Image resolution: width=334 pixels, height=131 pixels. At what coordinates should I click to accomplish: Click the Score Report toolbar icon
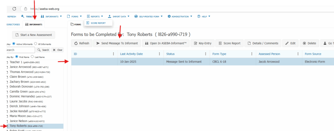pyautogui.click(x=220, y=43)
